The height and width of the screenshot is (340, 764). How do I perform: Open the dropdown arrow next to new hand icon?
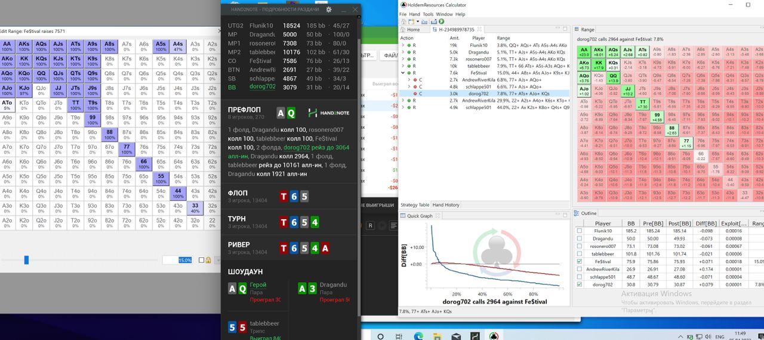tap(418, 21)
